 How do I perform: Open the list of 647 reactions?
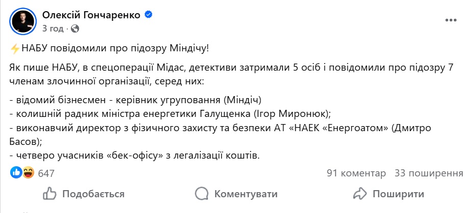[x=46, y=173]
